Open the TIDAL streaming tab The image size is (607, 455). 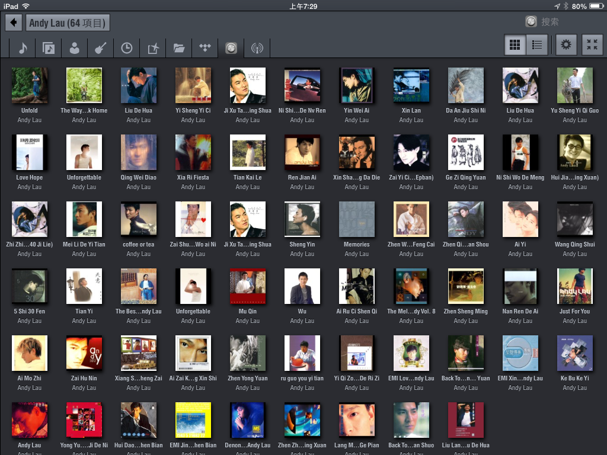pyautogui.click(x=205, y=48)
